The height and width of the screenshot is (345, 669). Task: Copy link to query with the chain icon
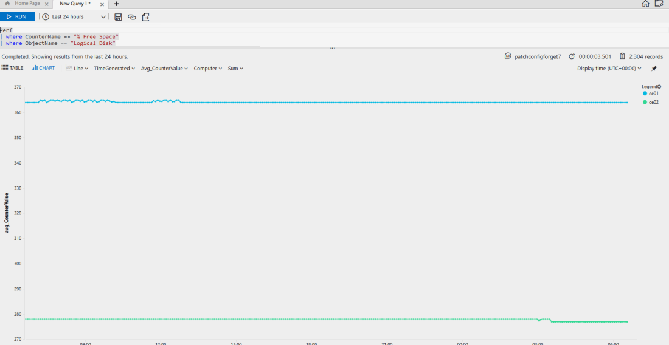click(132, 17)
